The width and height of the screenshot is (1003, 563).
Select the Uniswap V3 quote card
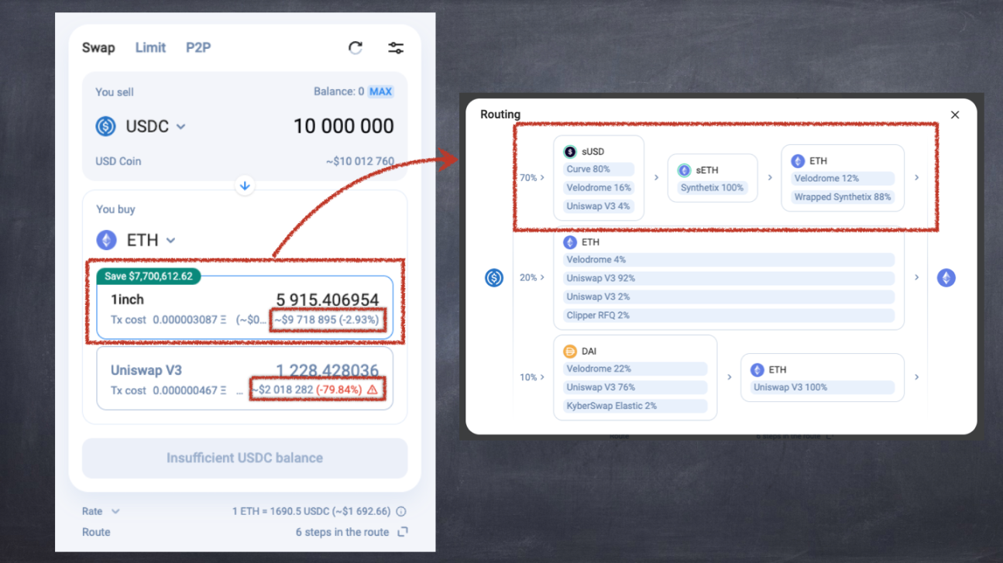tap(245, 378)
